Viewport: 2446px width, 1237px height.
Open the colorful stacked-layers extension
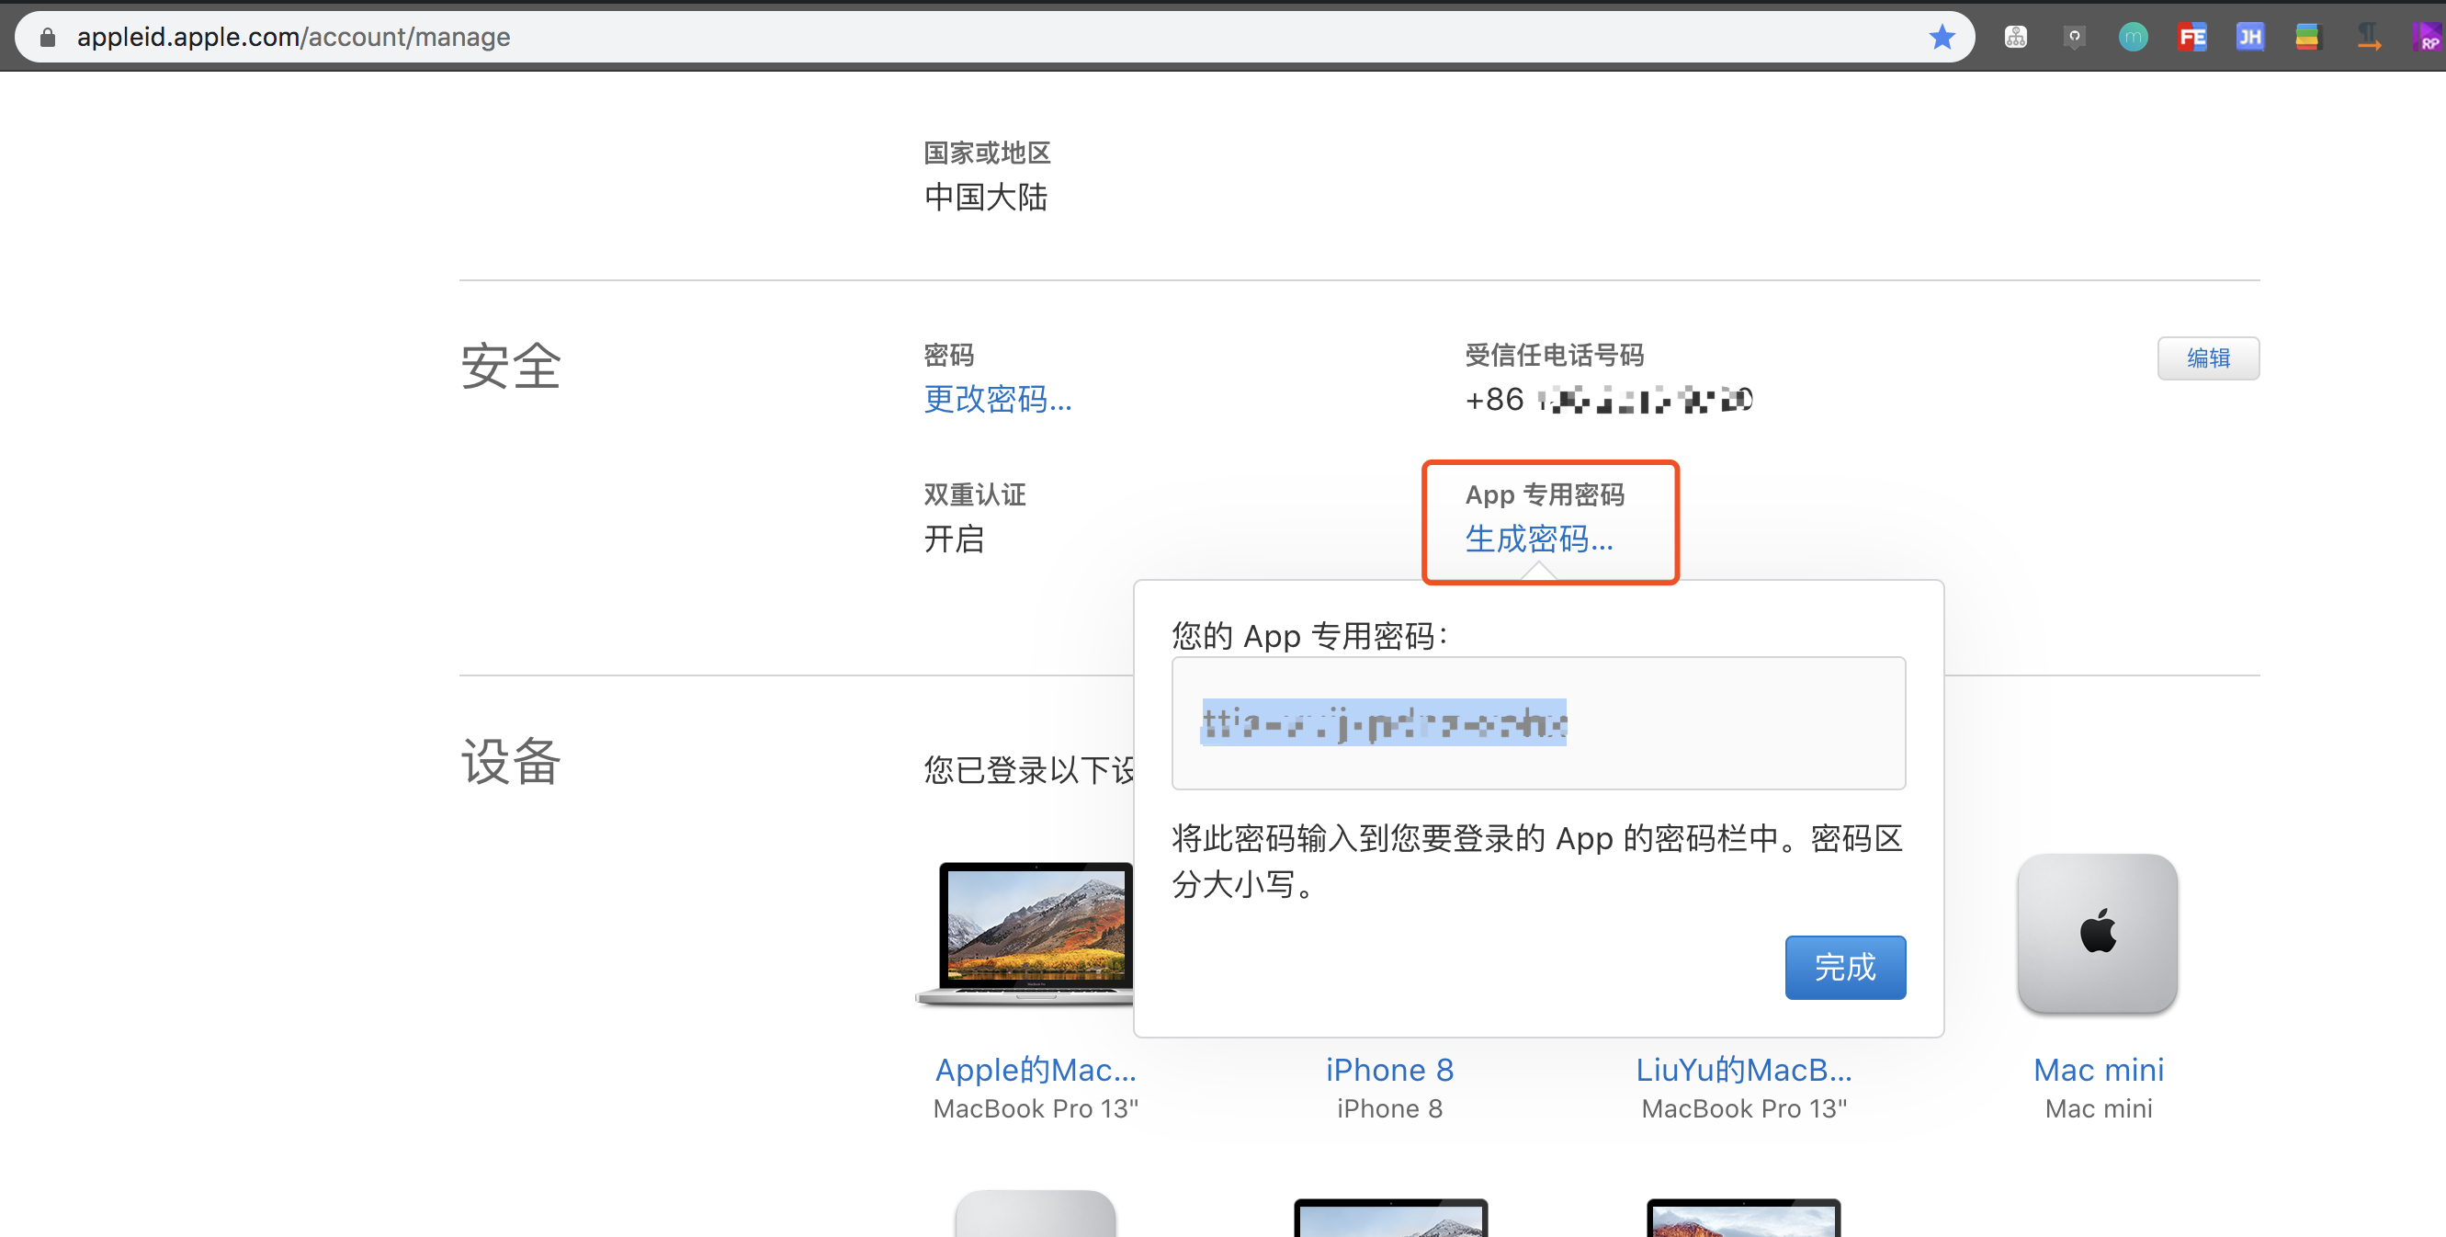tap(2307, 37)
